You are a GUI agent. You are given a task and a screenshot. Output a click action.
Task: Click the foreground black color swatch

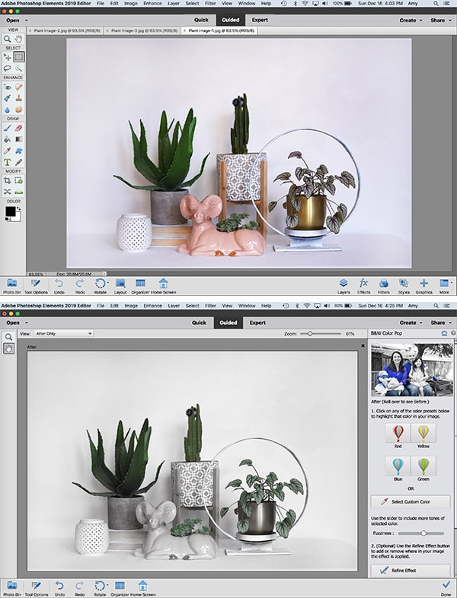[x=10, y=212]
